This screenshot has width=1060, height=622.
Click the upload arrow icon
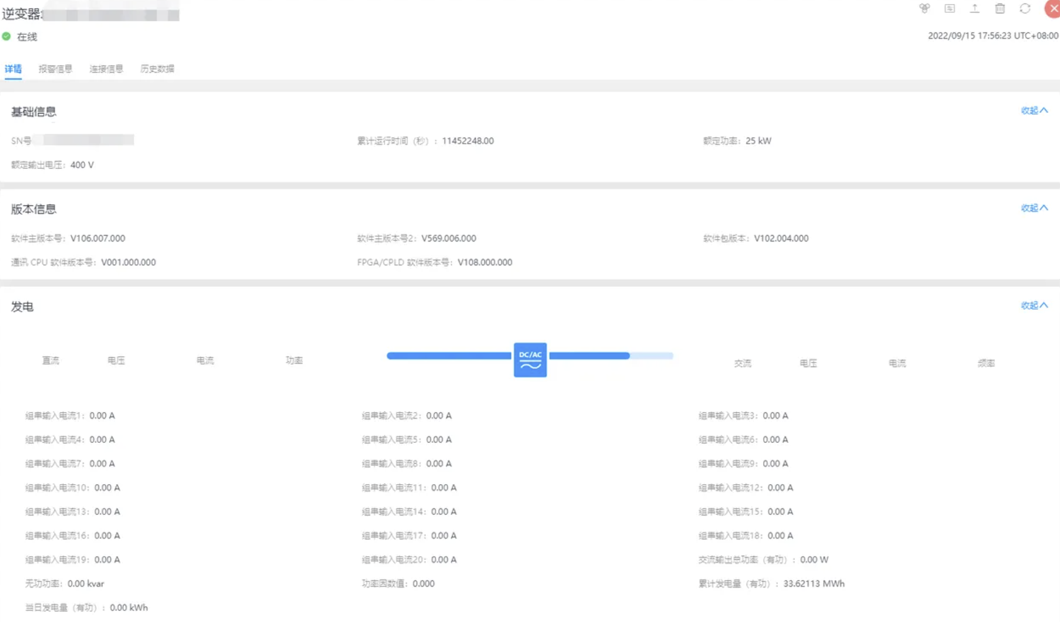974,9
